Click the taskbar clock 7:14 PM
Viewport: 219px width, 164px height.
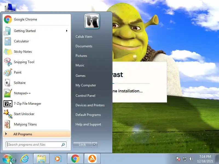click(205, 157)
